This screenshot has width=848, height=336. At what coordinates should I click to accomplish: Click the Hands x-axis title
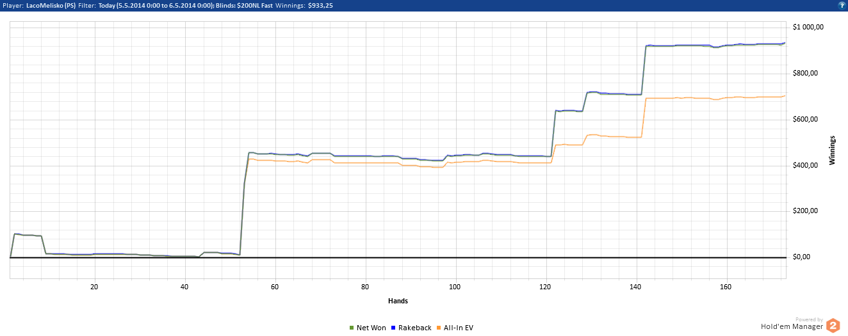tap(398, 301)
